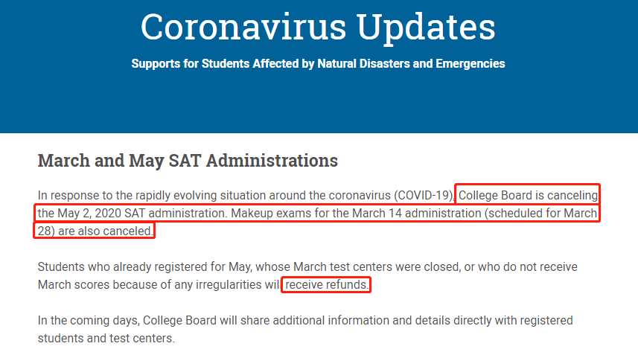Click the word "Coronavirus" in the page title
This screenshot has height=355, width=638.
(241, 28)
